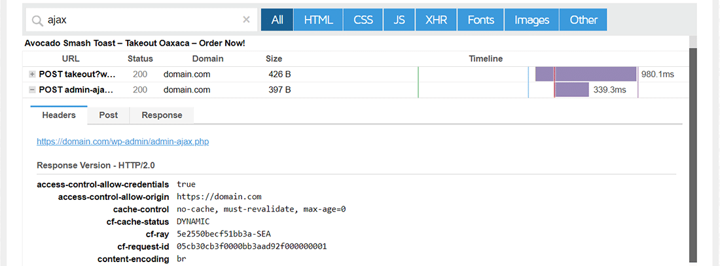This screenshot has height=266, width=720.
Task: Show Other request types
Action: pyautogui.click(x=583, y=20)
